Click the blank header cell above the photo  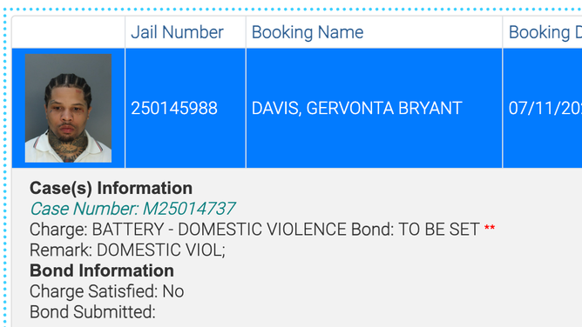pyautogui.click(x=69, y=32)
